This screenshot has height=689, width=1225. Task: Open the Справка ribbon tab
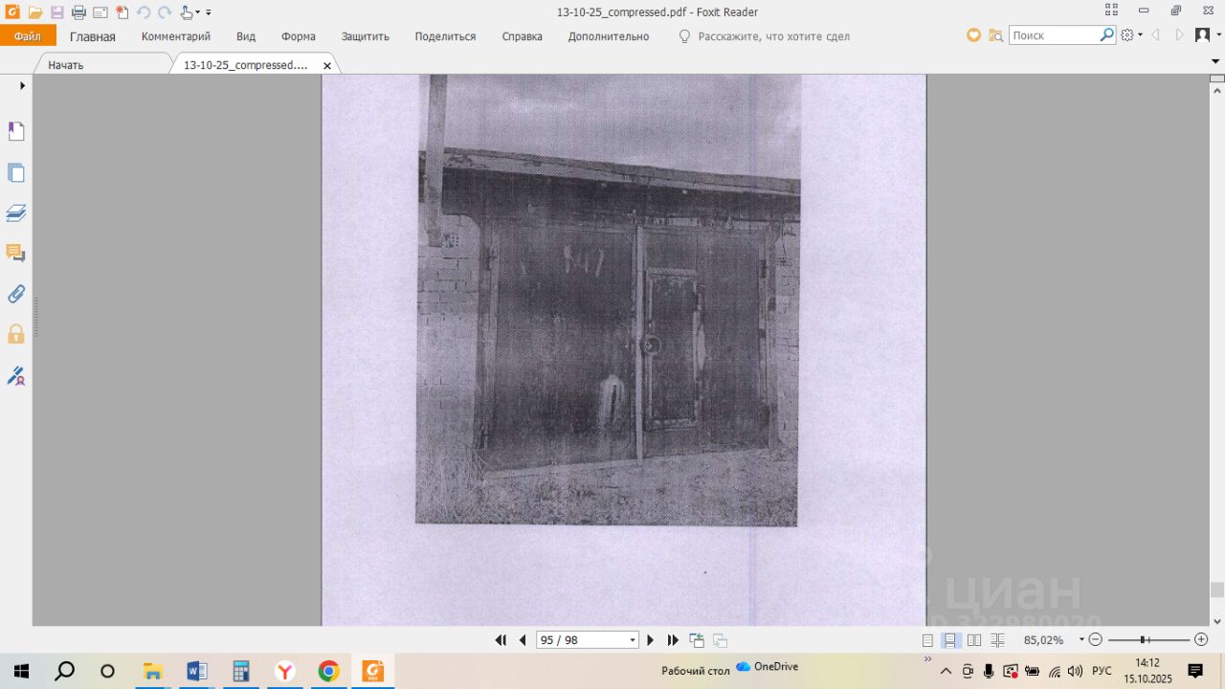coord(523,36)
